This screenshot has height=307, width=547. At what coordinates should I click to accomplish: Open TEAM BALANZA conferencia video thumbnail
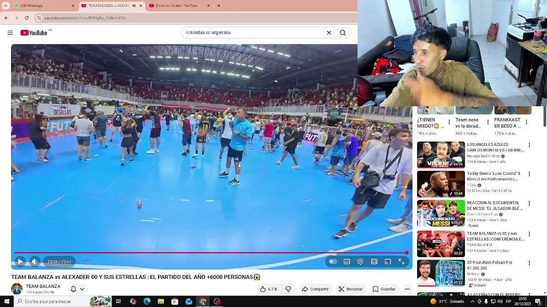pyautogui.click(x=441, y=243)
